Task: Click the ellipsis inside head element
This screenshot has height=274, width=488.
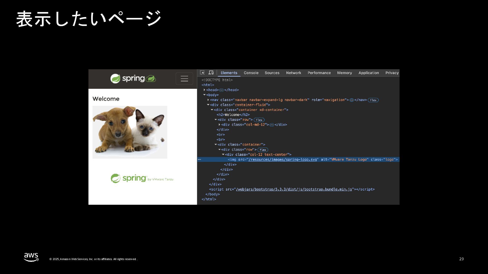Action: 221,90
